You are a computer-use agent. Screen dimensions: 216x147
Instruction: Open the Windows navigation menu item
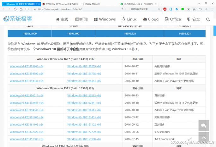(105, 19)
